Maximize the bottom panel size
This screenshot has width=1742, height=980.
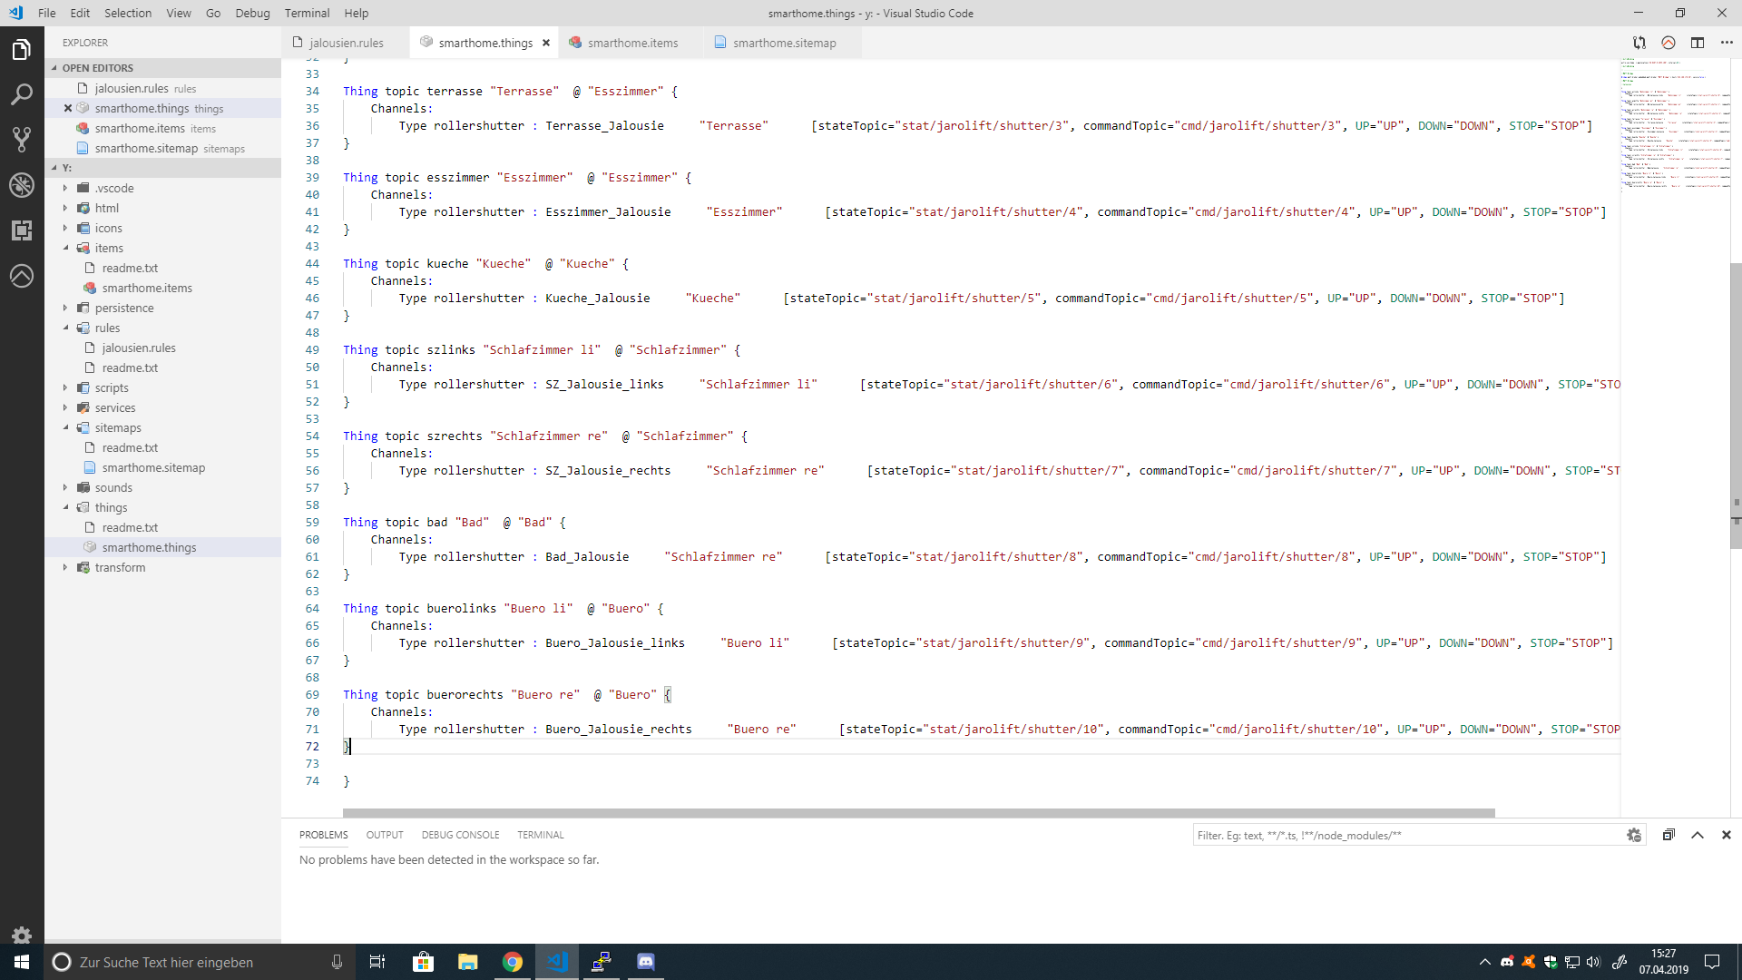coord(1698,835)
